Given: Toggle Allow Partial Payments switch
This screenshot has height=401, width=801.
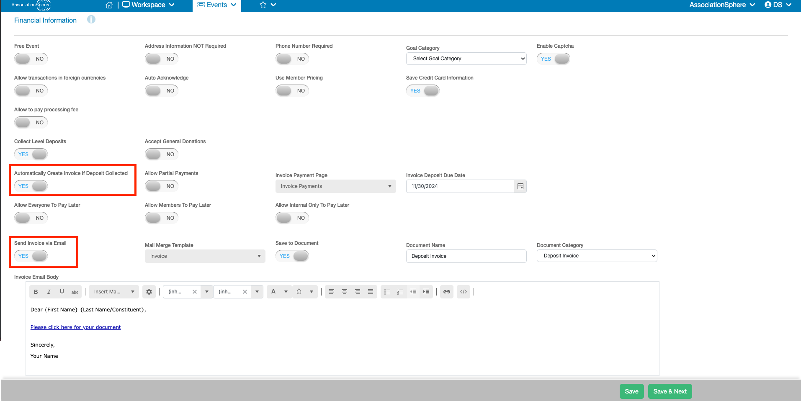Looking at the screenshot, I should (162, 186).
